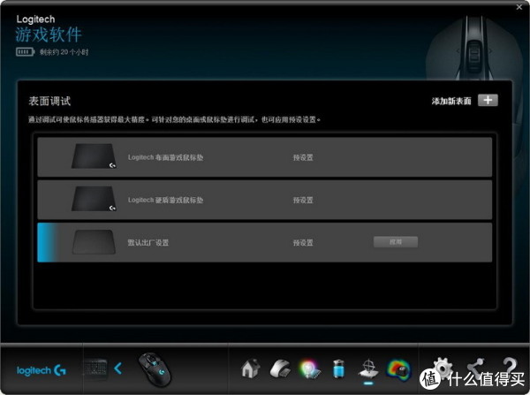Open the button customization mouse icon
Image resolution: width=530 pixels, height=395 pixels.
[x=280, y=368]
